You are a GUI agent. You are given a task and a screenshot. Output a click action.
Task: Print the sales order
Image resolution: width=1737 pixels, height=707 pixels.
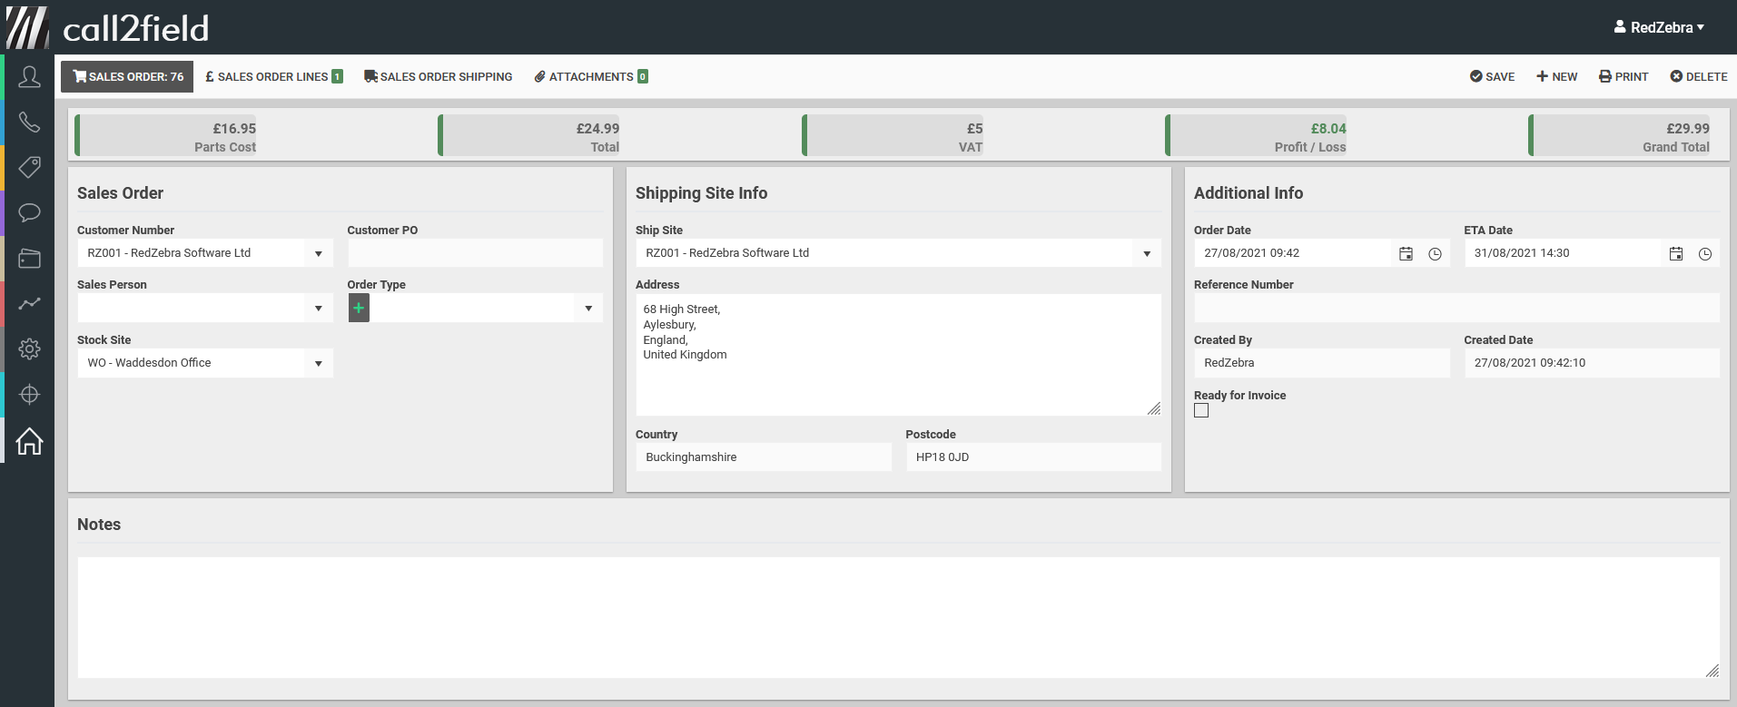point(1623,77)
